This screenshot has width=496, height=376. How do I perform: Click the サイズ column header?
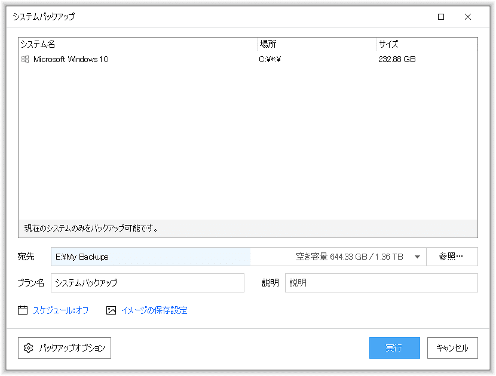pos(427,44)
